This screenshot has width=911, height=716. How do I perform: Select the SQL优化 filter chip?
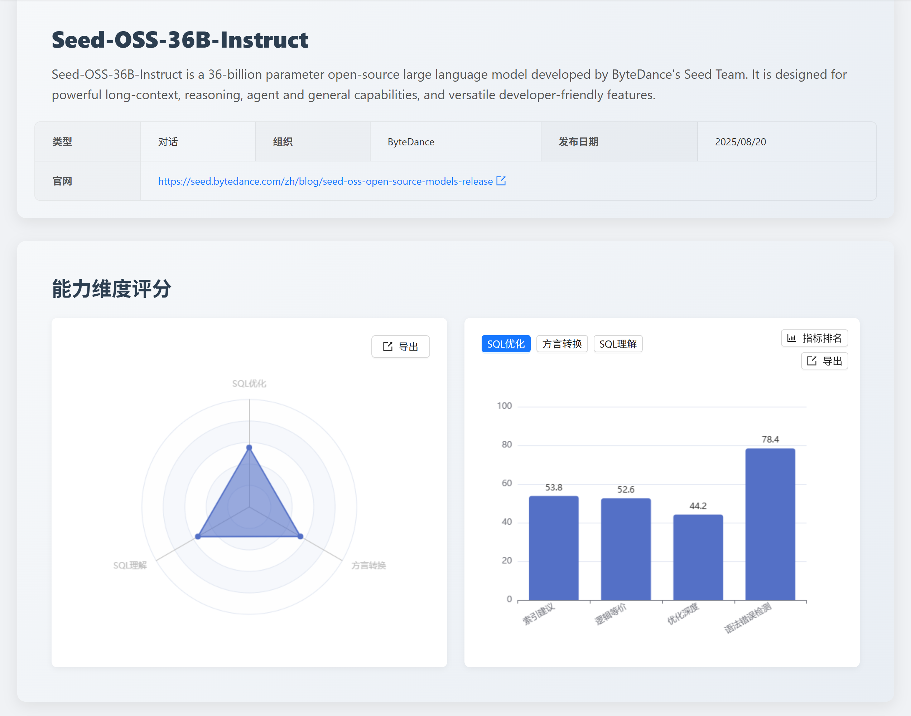(x=506, y=343)
